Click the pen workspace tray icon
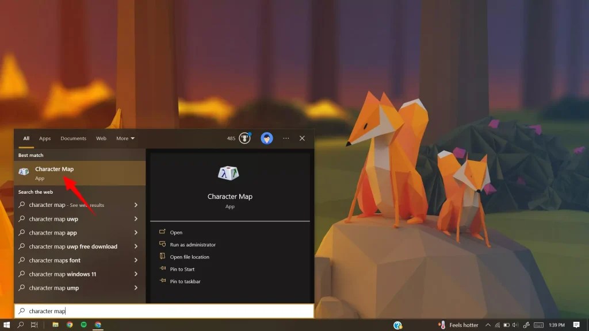This screenshot has height=331, width=589. coord(526,325)
